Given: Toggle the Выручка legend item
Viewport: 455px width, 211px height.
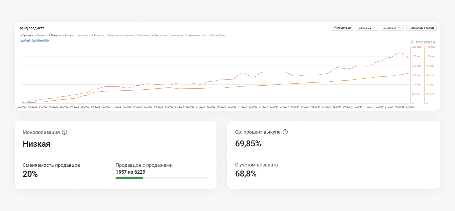Looking at the screenshot, I should 41,35.
